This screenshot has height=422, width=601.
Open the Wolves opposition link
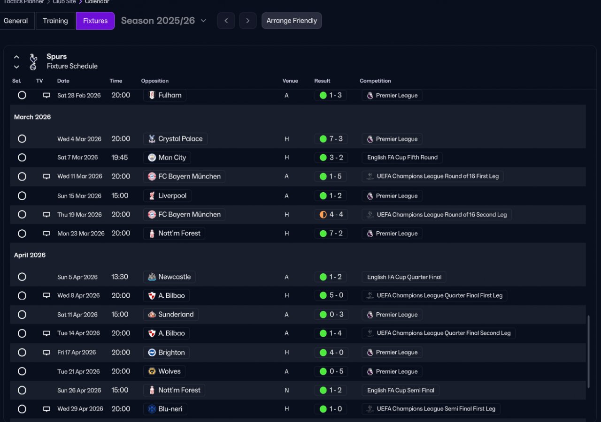[x=164, y=371]
